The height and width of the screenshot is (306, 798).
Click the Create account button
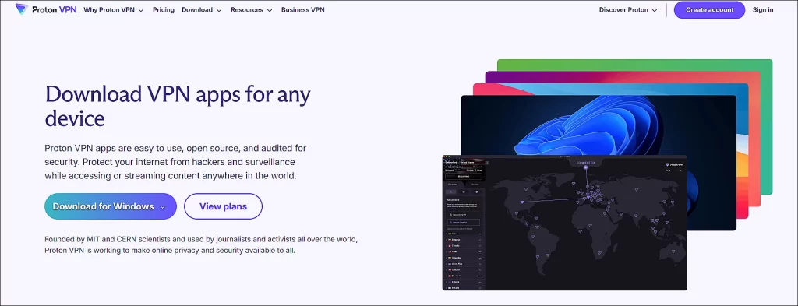point(709,9)
